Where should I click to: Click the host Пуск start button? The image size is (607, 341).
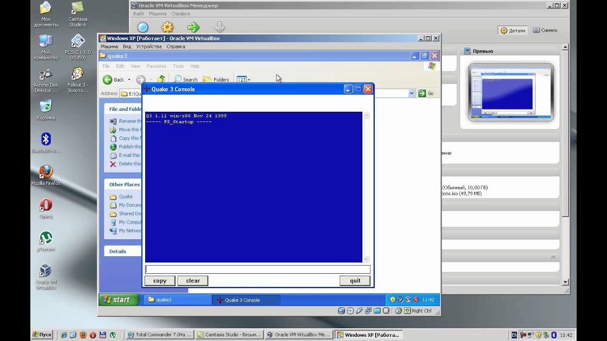point(43,334)
